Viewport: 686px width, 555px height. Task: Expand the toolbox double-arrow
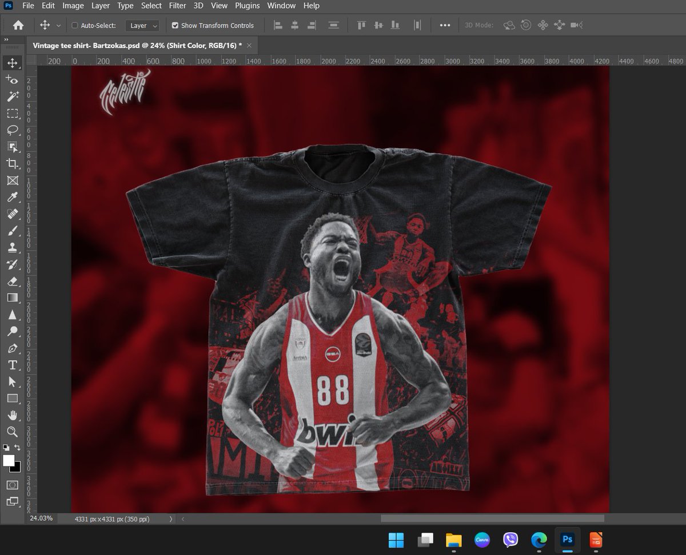click(6, 39)
